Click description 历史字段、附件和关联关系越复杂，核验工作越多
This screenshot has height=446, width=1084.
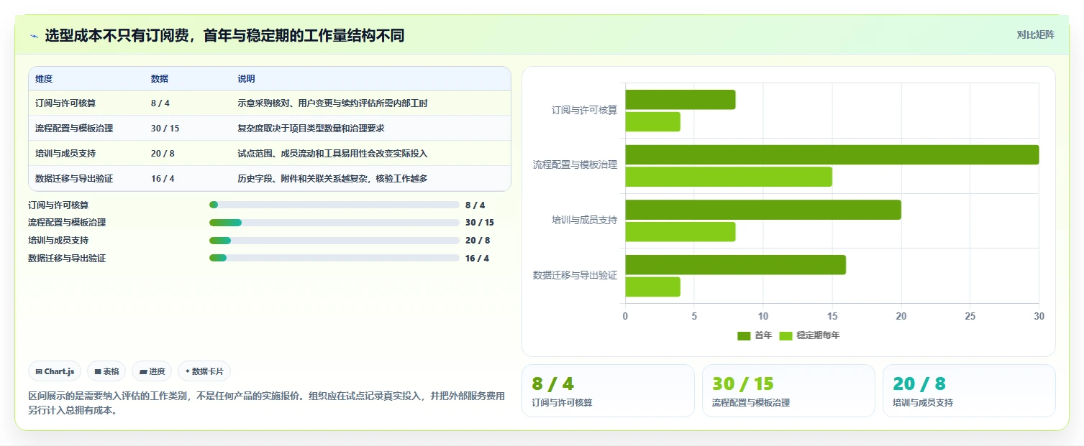[332, 179]
